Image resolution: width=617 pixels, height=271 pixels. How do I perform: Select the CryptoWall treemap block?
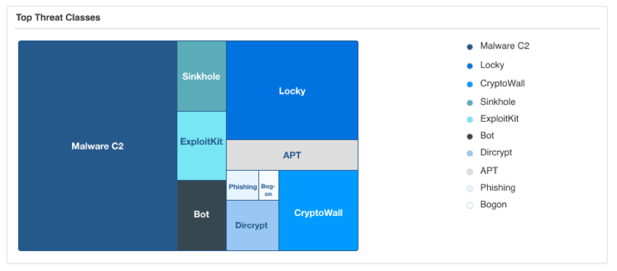318,213
